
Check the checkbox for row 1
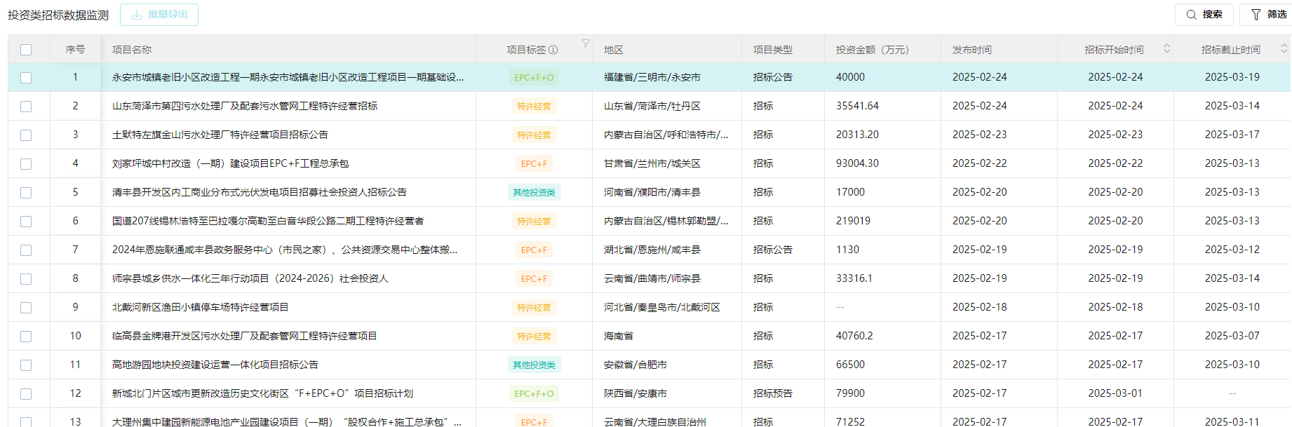[26, 78]
